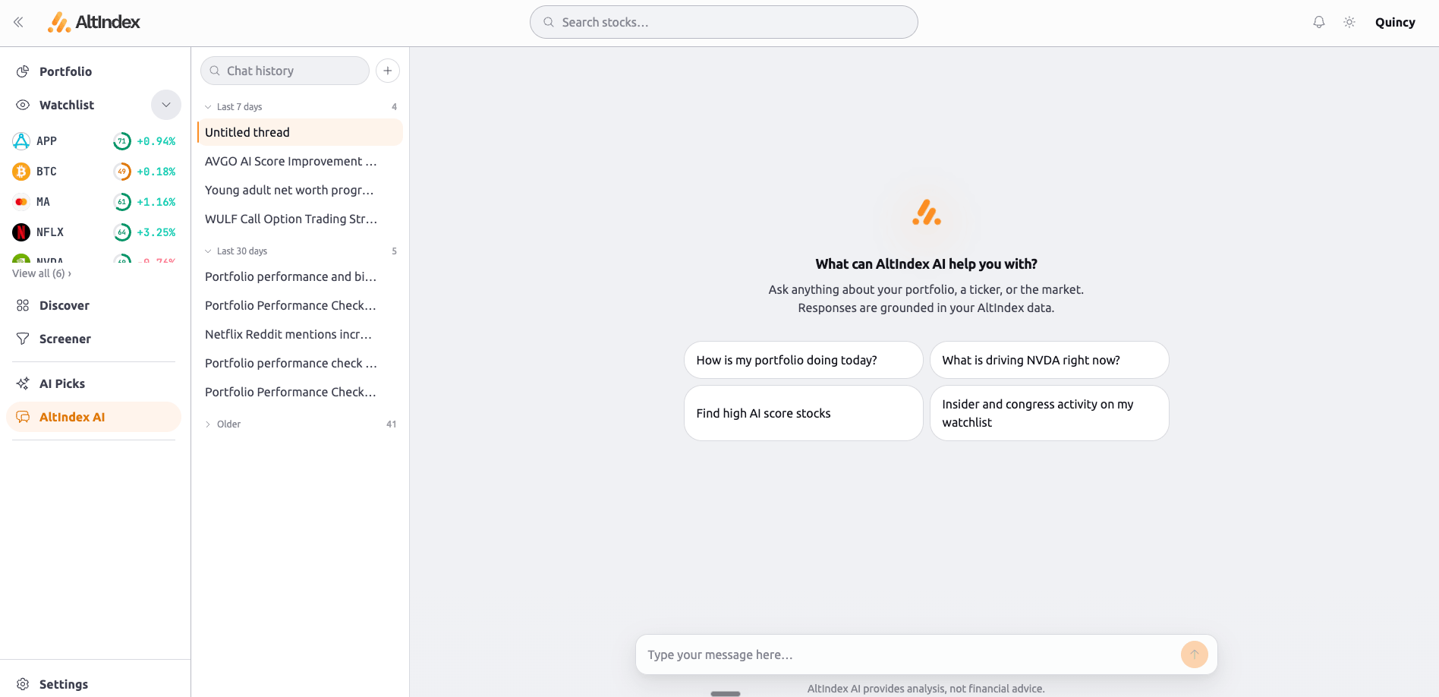This screenshot has height=697, width=1439.
Task: Click MA +1.16% change value
Action: (156, 202)
